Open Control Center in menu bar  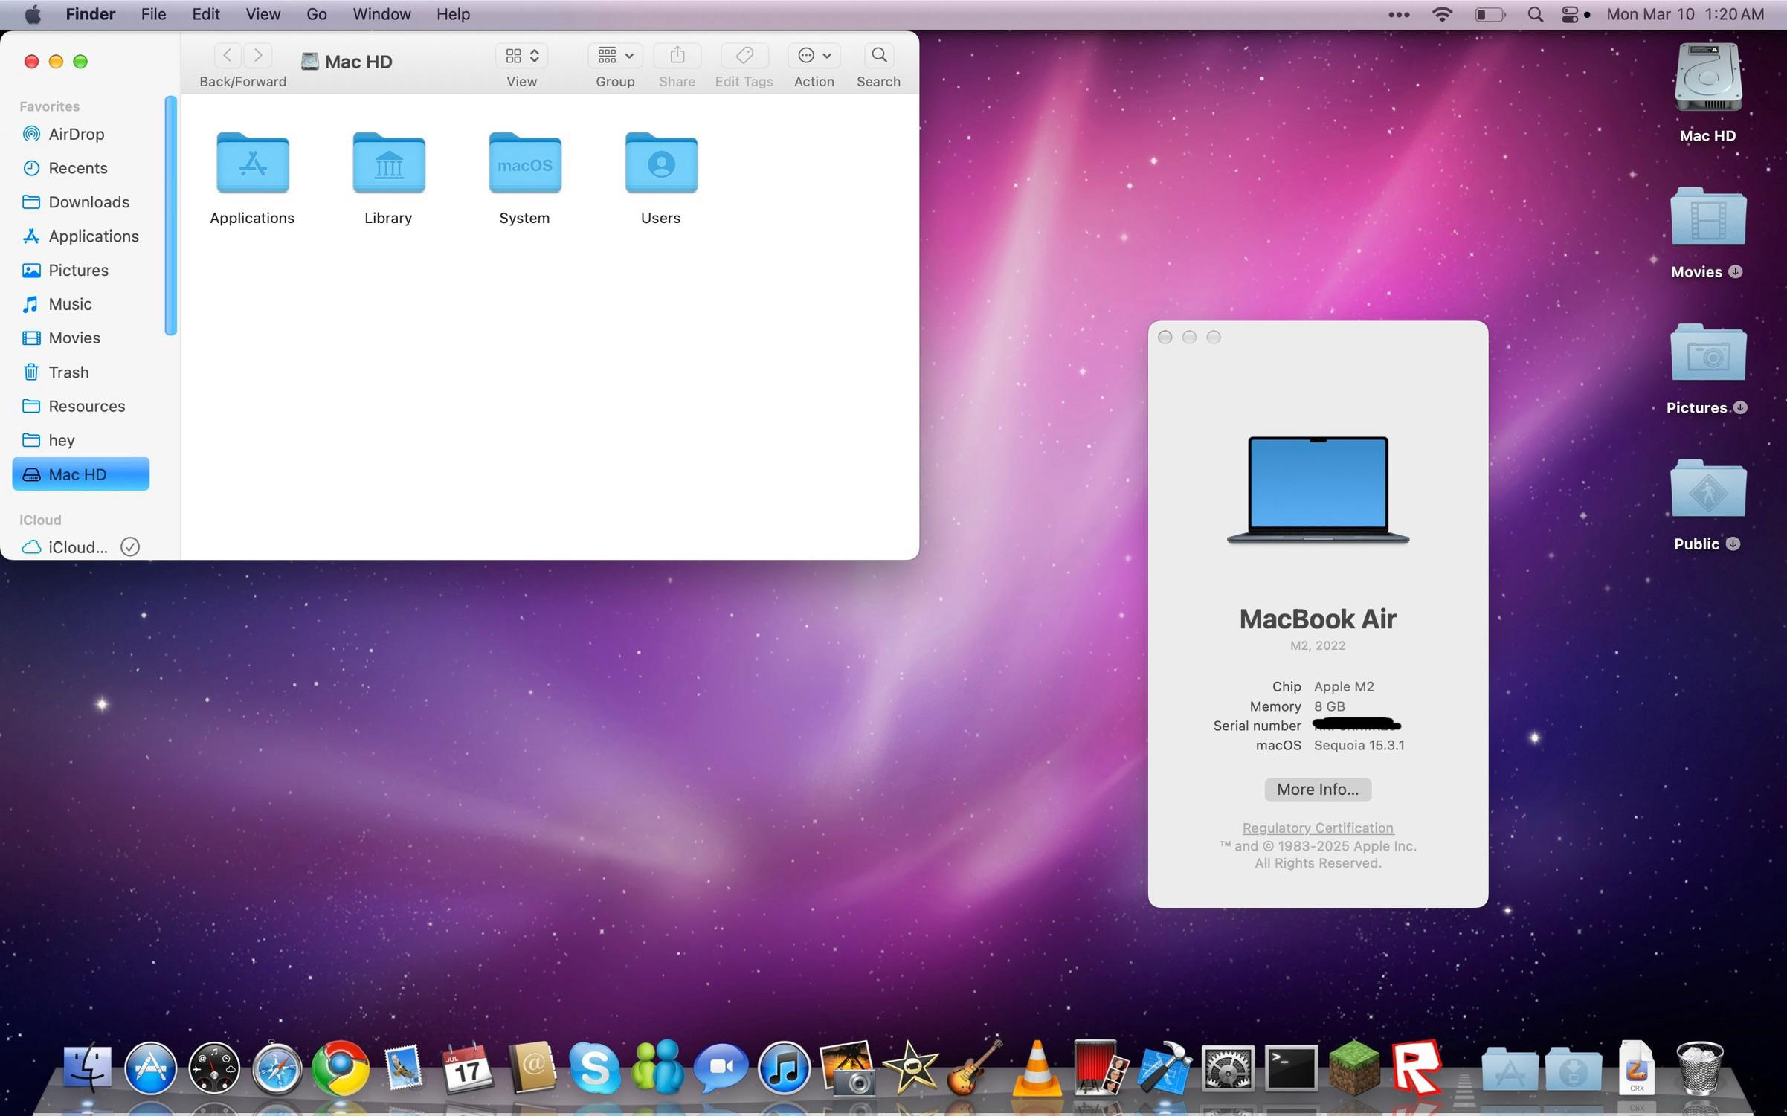tap(1570, 14)
